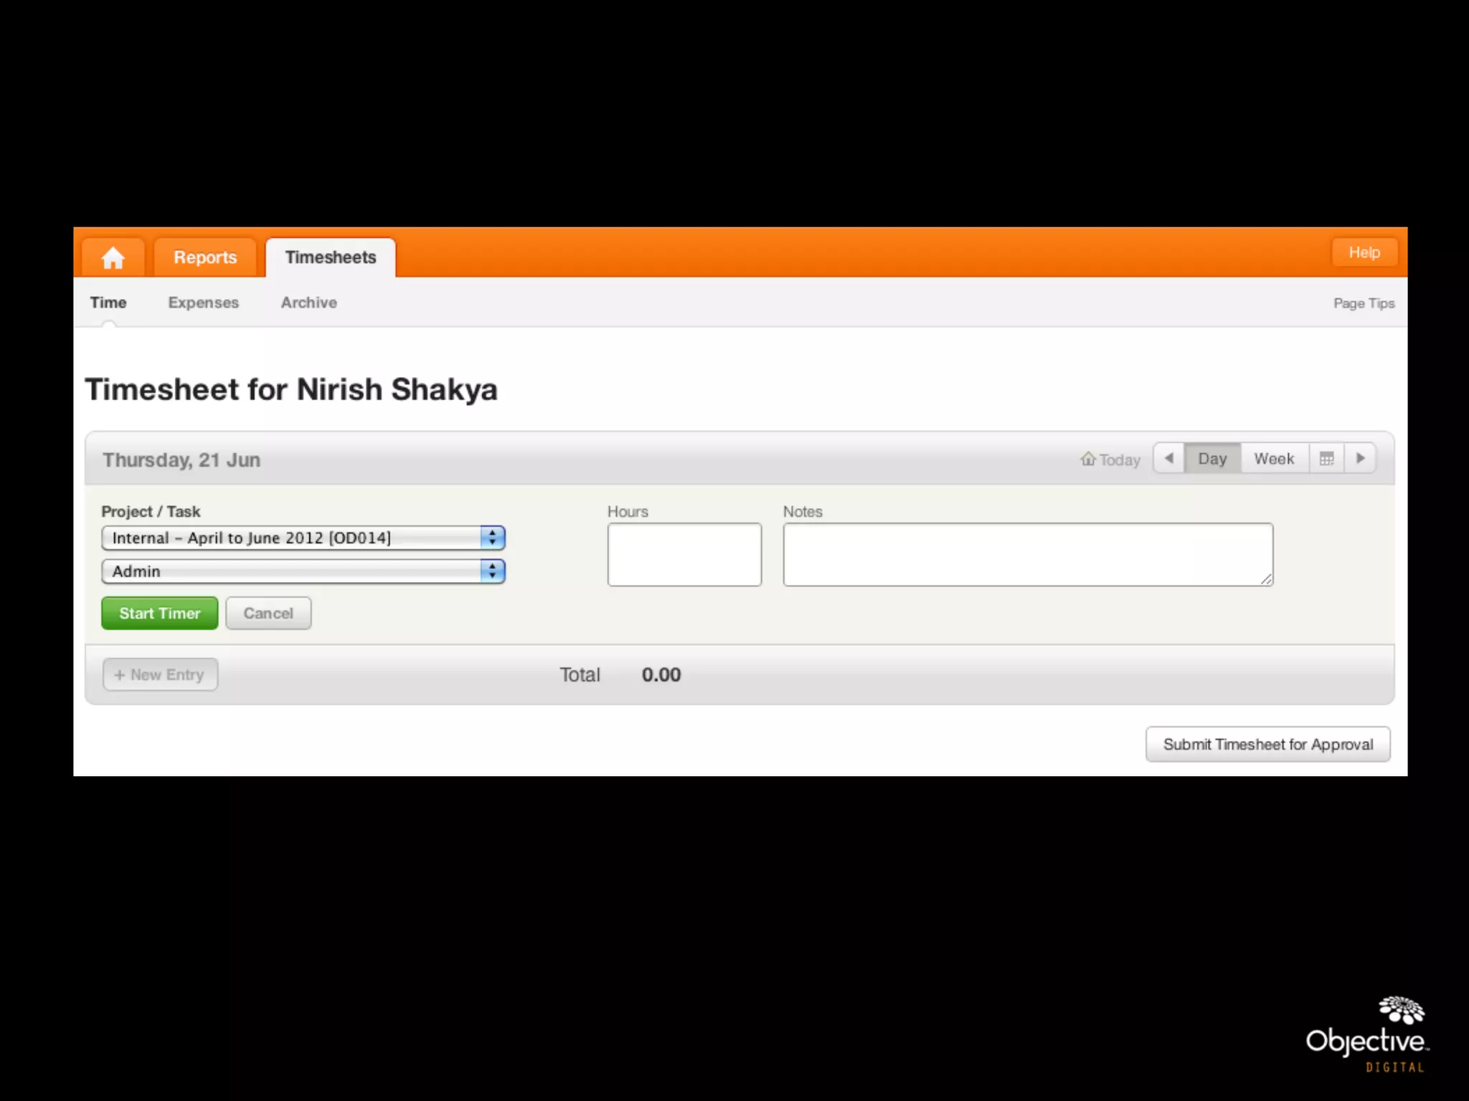
Task: Select the Time sub-tab
Action: tap(108, 302)
